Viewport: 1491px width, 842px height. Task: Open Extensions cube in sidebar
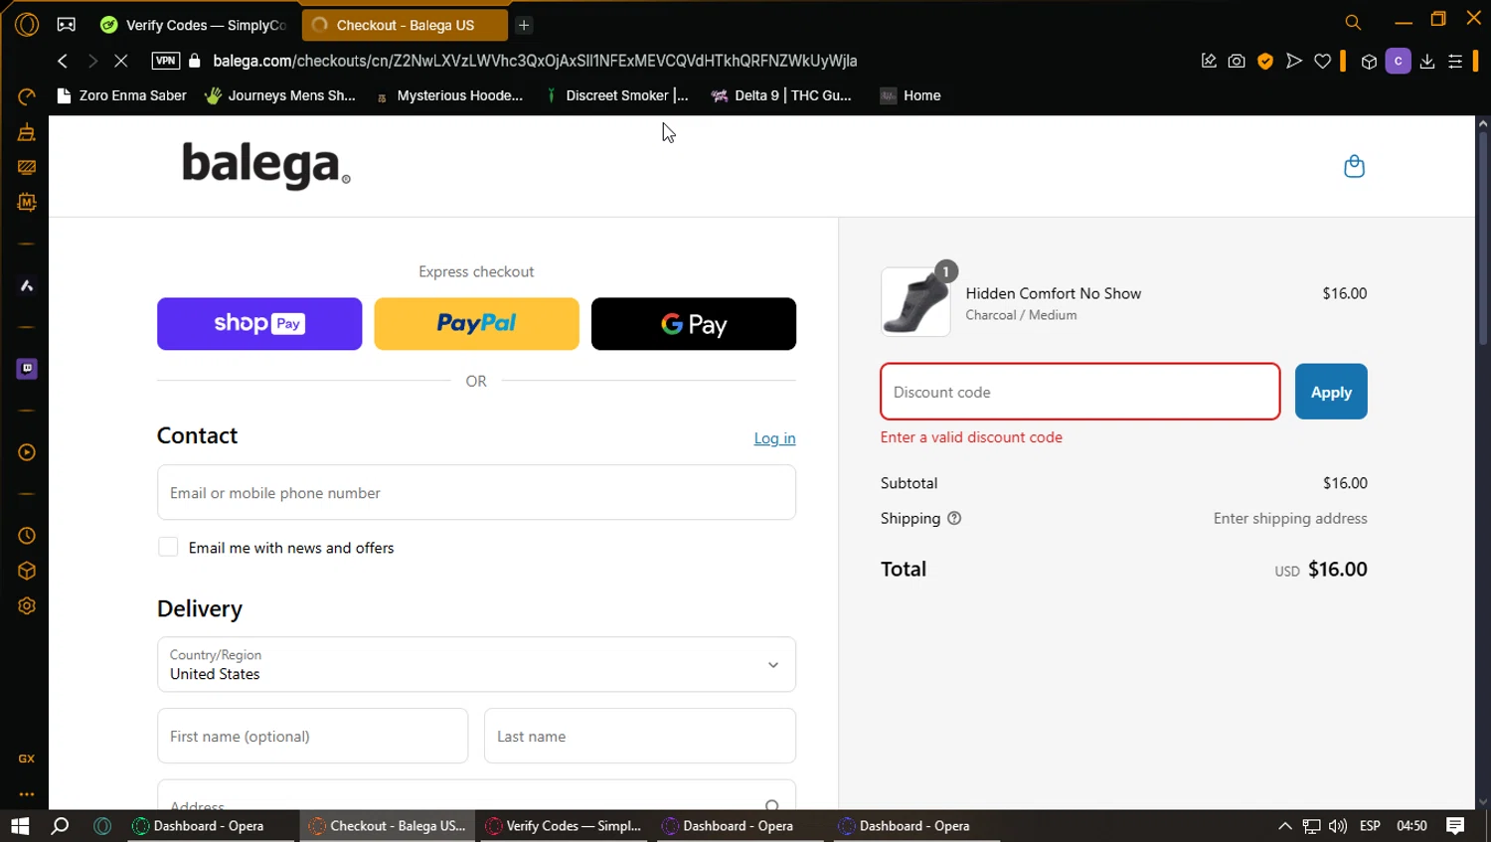point(27,571)
